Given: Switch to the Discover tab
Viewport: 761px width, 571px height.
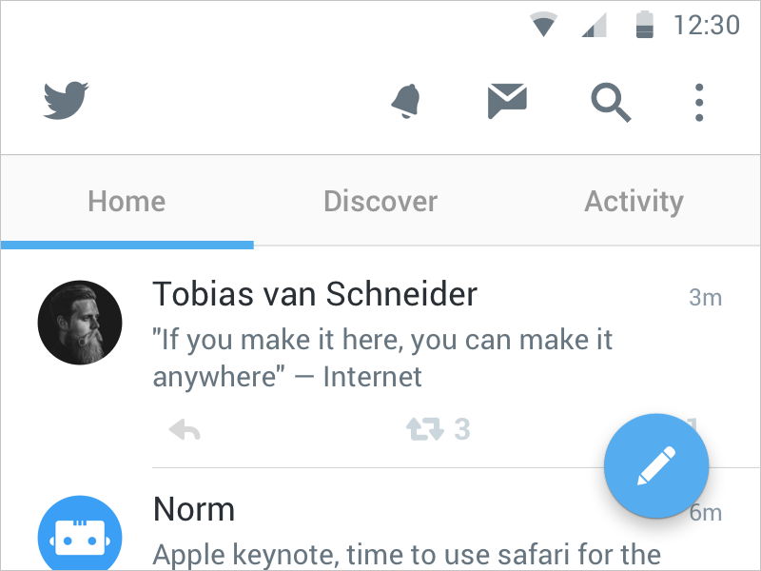Looking at the screenshot, I should tap(380, 201).
